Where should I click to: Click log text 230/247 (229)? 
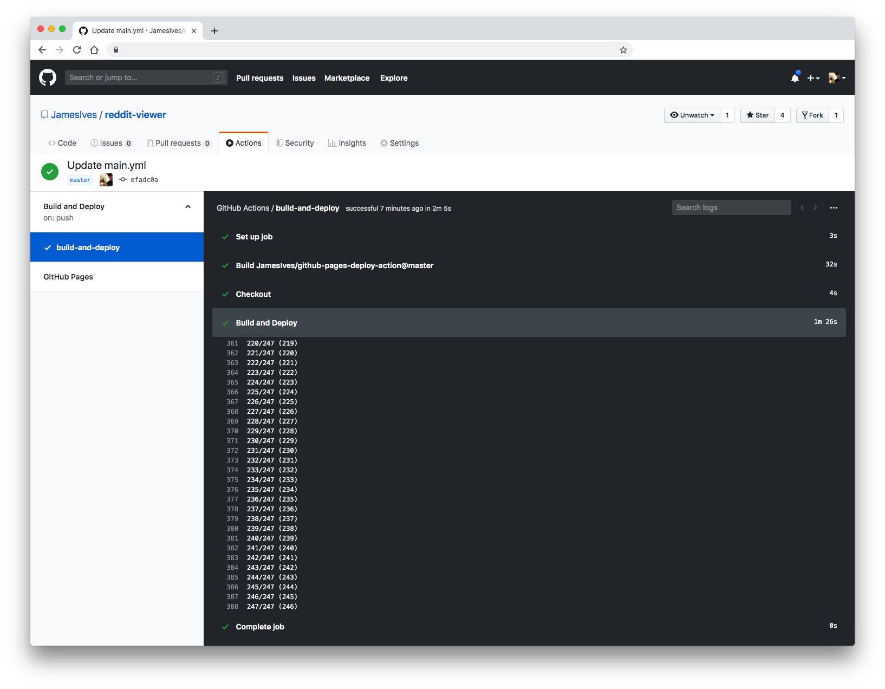tap(272, 441)
